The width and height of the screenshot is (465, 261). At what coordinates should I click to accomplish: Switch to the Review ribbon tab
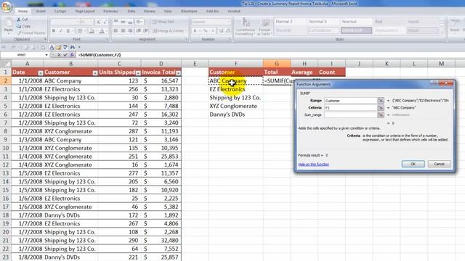(x=150, y=12)
